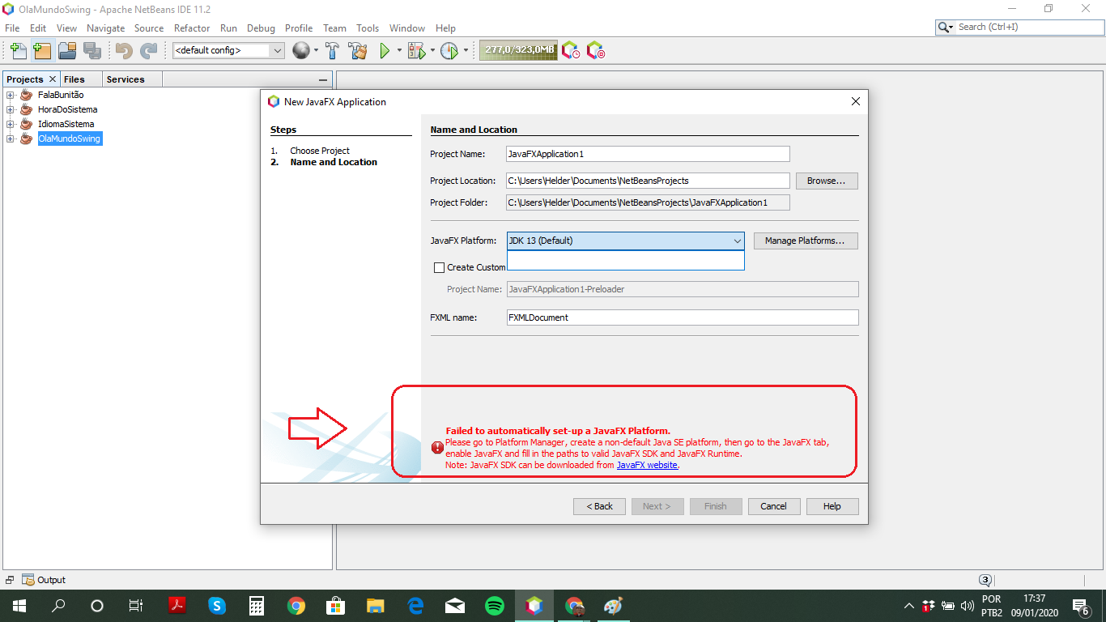Open the default config dropdown
The image size is (1106, 622).
tap(228, 50)
